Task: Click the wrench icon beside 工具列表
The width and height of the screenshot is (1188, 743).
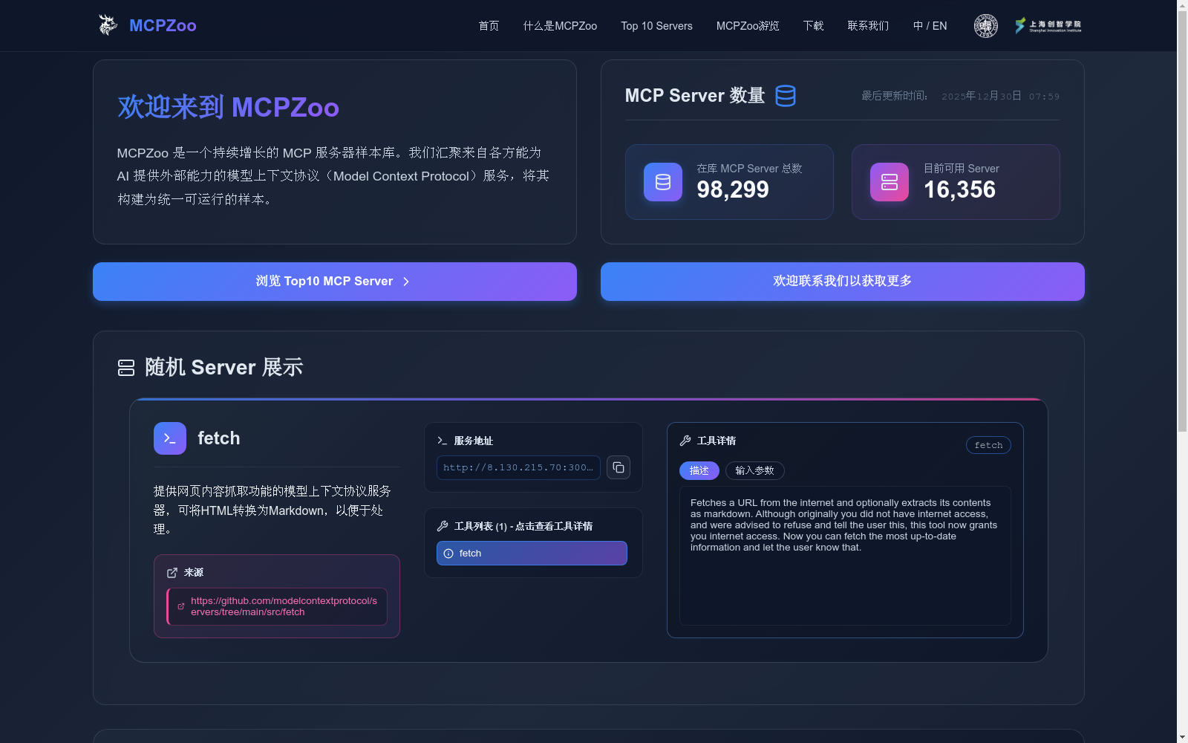Action: pos(443,526)
